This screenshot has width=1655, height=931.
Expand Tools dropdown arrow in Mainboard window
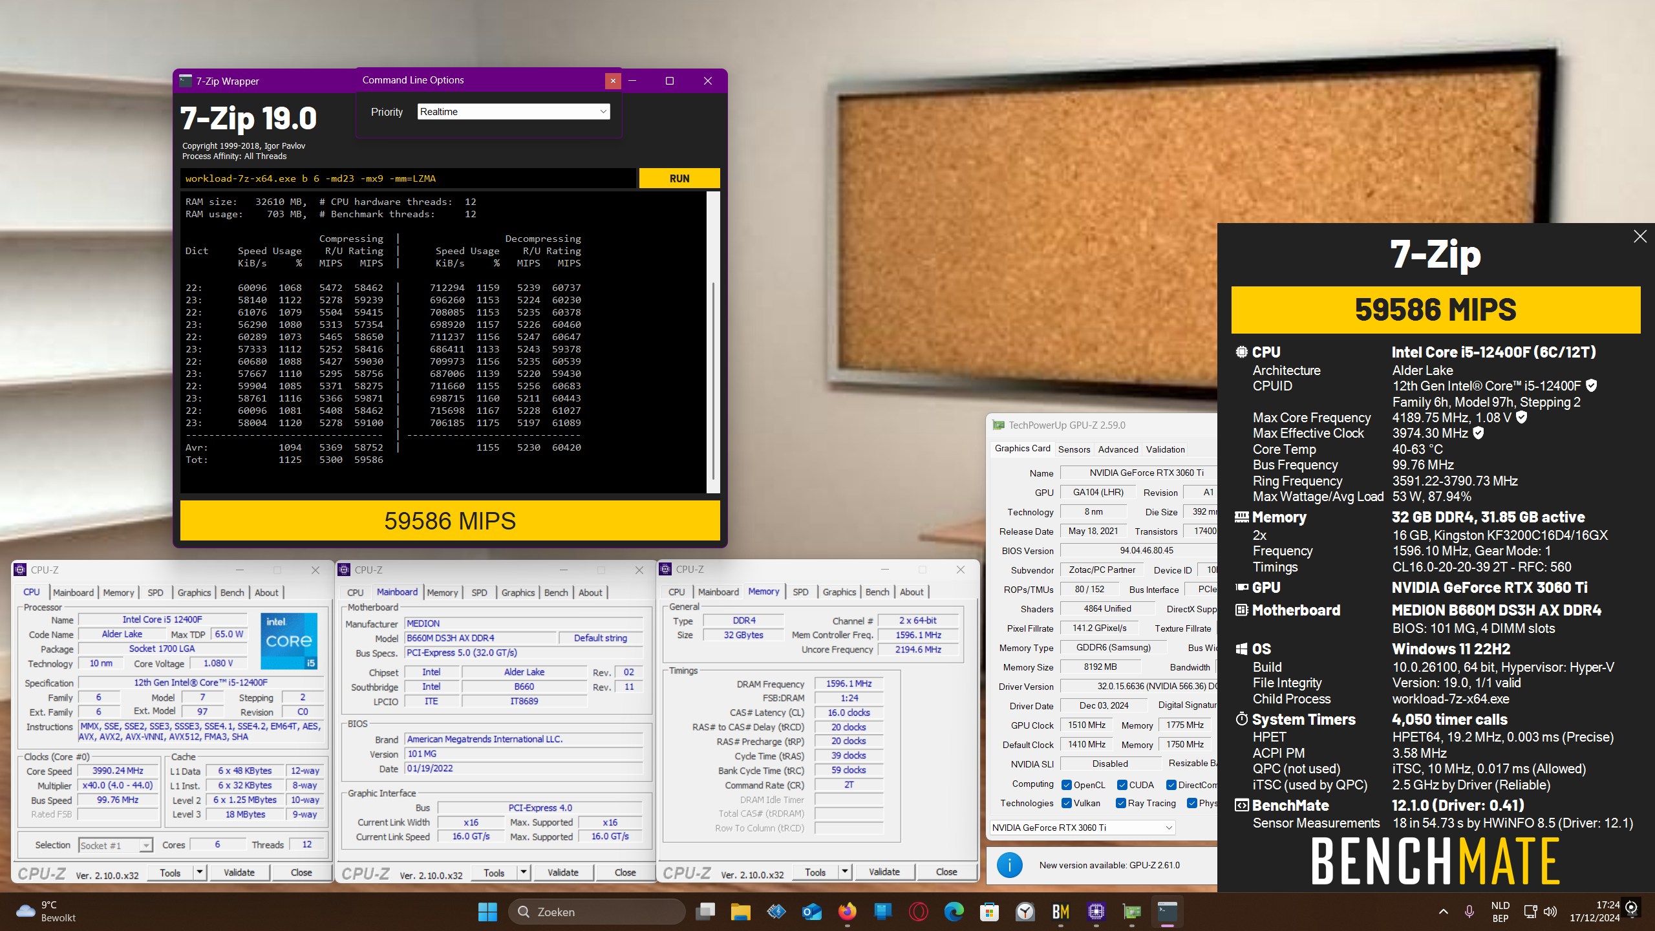click(x=524, y=872)
